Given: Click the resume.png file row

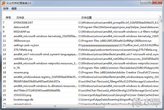Looking at the screenshot, I should coord(21,73).
